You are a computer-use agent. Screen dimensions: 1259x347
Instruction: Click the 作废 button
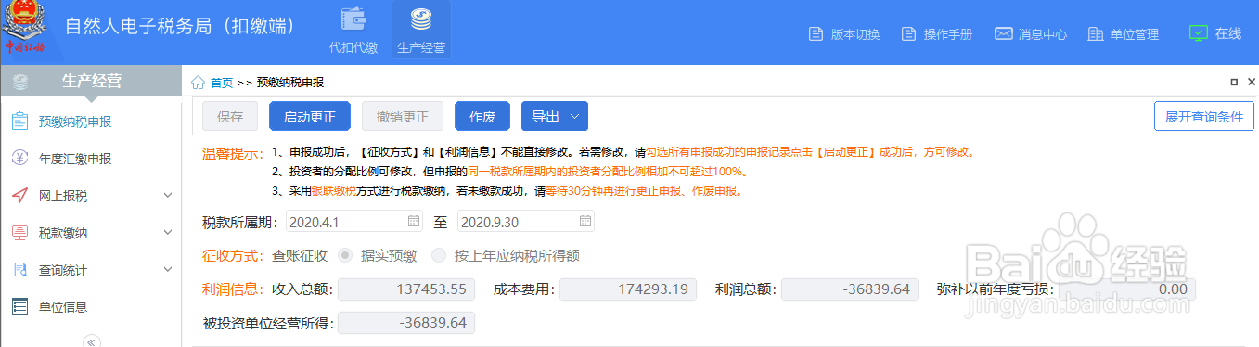tap(482, 116)
